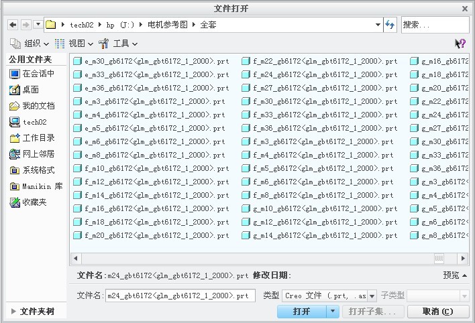Click the part icon of f_m5_gb6172
This screenshot has height=323, width=475.
(x=246, y=168)
